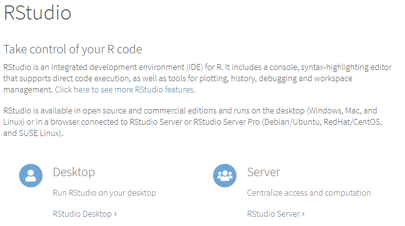The height and width of the screenshot is (226, 405).
Task: Click the Server multi-user group icon
Action: 225,176
